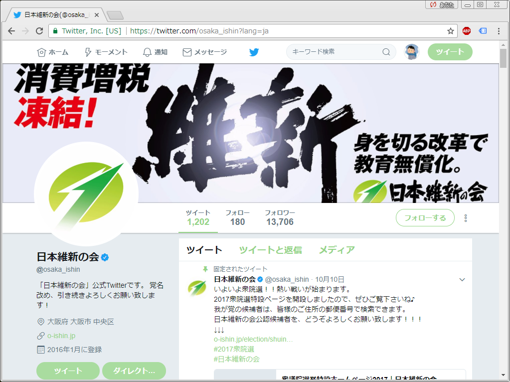Click the browser forward arrow
This screenshot has height=382, width=510.
pos(25,31)
